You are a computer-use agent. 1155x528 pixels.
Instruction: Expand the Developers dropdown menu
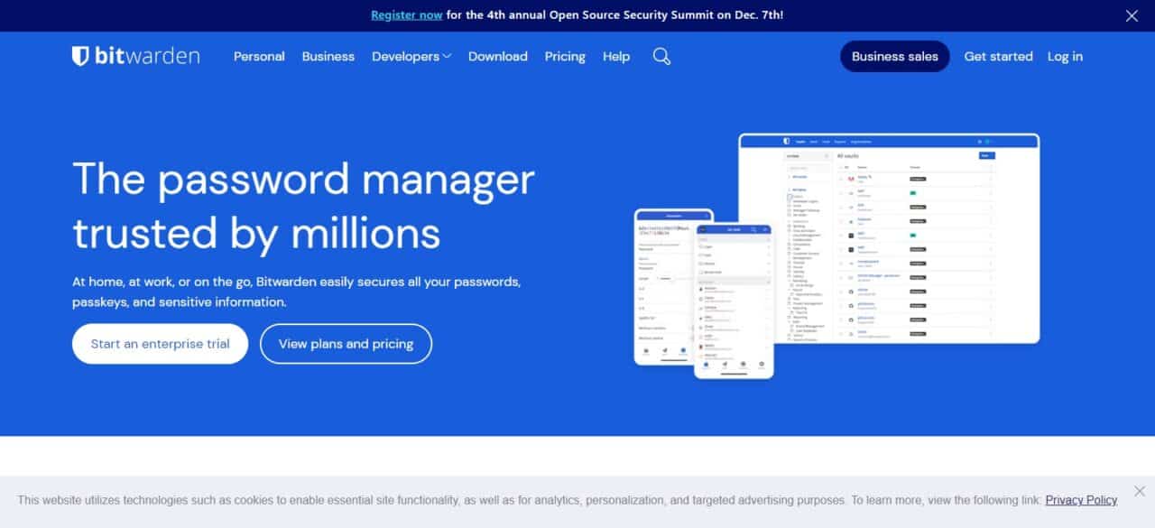coord(411,56)
